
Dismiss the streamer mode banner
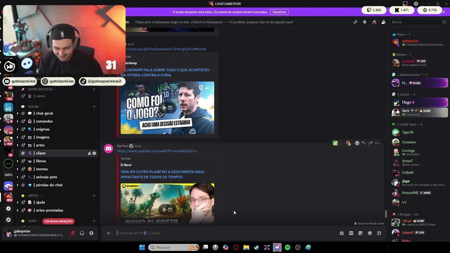pos(444,12)
